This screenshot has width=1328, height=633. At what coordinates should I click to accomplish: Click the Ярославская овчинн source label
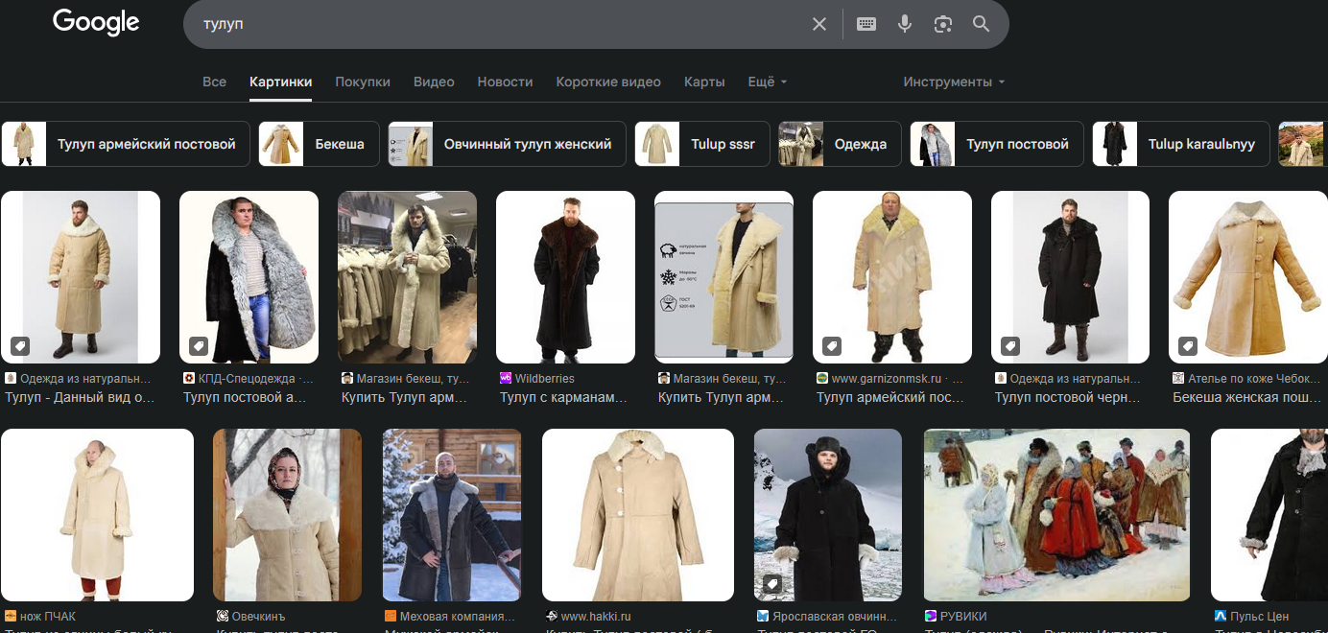(x=835, y=617)
